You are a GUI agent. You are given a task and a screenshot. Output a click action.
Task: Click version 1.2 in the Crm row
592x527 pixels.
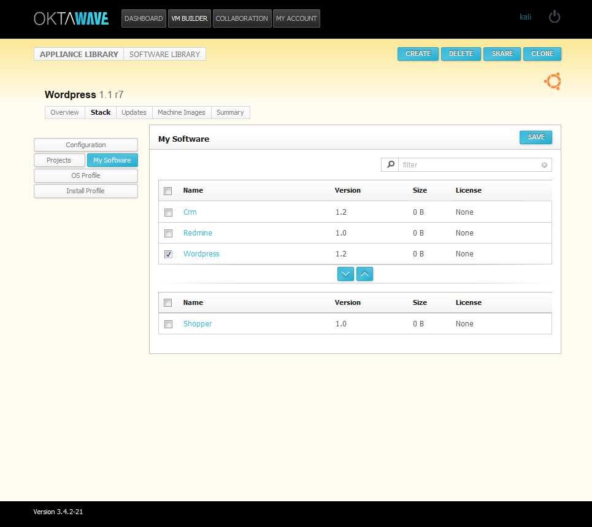(x=340, y=212)
